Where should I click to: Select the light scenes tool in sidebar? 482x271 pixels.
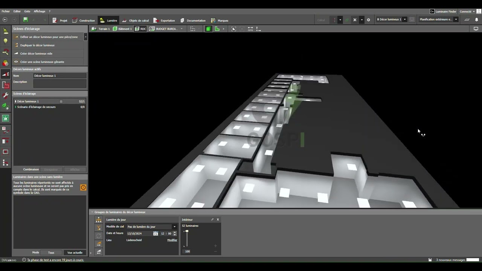point(5,74)
